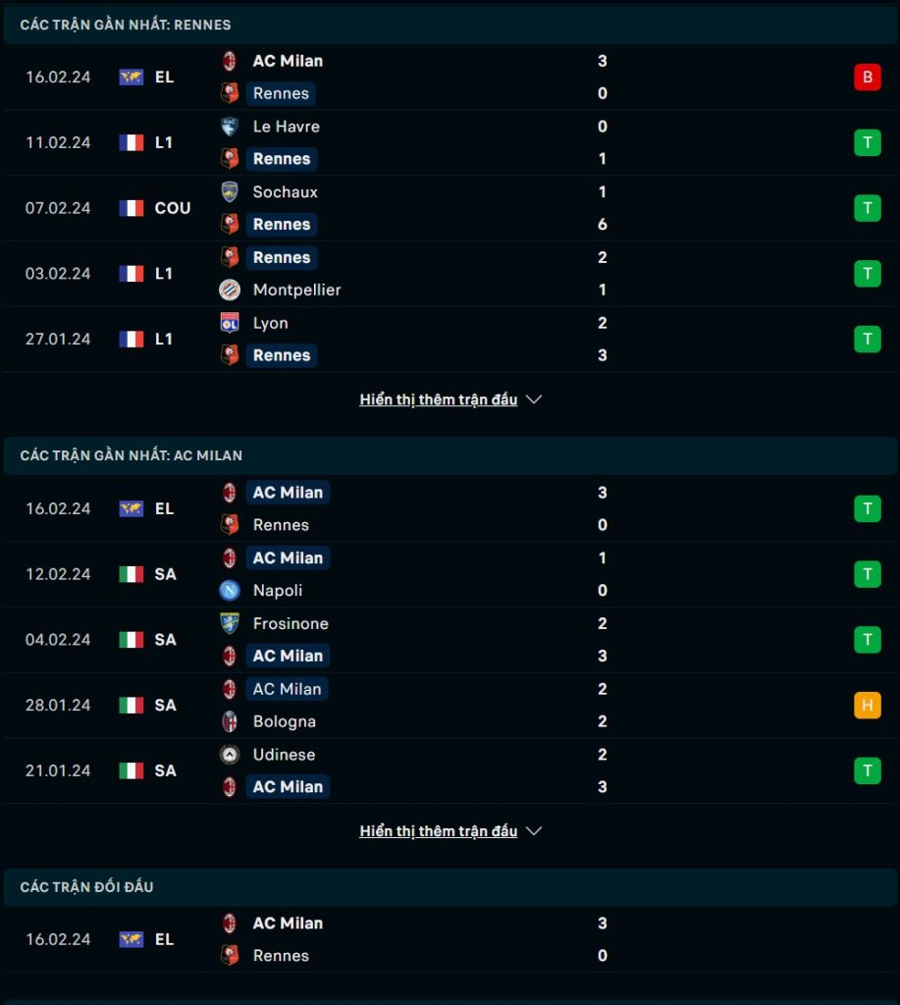
Task: Click the Sochaux club crest icon
Action: (x=230, y=191)
